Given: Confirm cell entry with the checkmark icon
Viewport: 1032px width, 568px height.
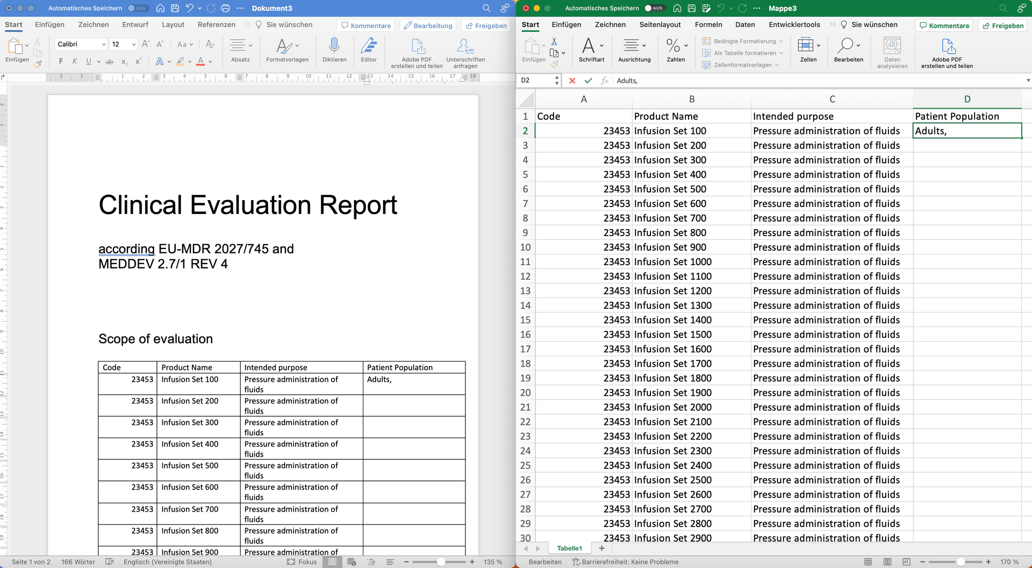Looking at the screenshot, I should 589,81.
